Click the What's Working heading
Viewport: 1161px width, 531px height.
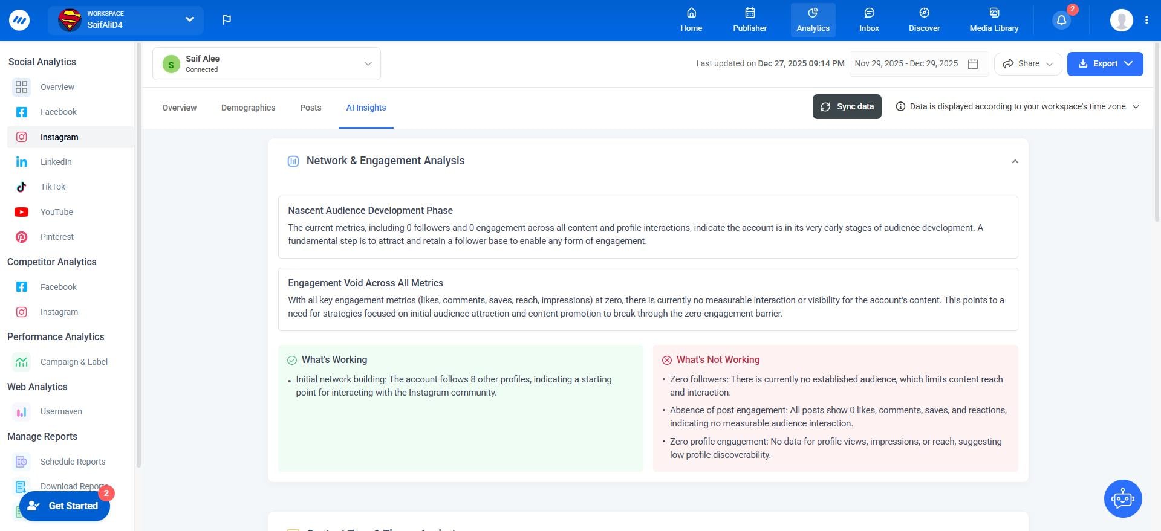(334, 359)
